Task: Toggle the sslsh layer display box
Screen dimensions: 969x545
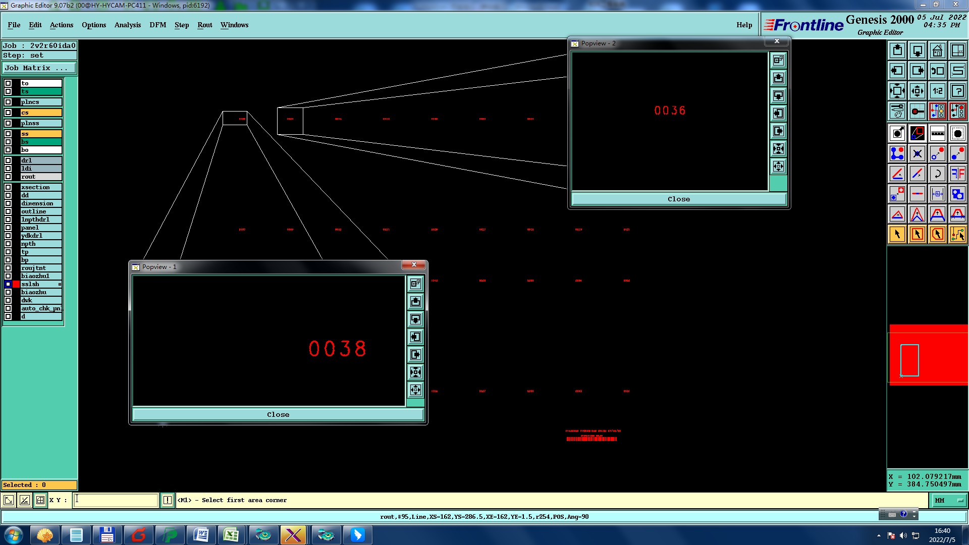Action: point(8,284)
